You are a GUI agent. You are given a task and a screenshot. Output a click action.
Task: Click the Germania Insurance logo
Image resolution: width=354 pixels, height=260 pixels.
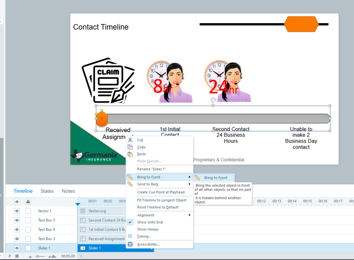click(x=94, y=156)
